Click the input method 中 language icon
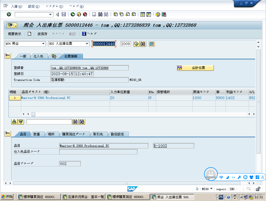The image size is (266, 201). (221, 177)
